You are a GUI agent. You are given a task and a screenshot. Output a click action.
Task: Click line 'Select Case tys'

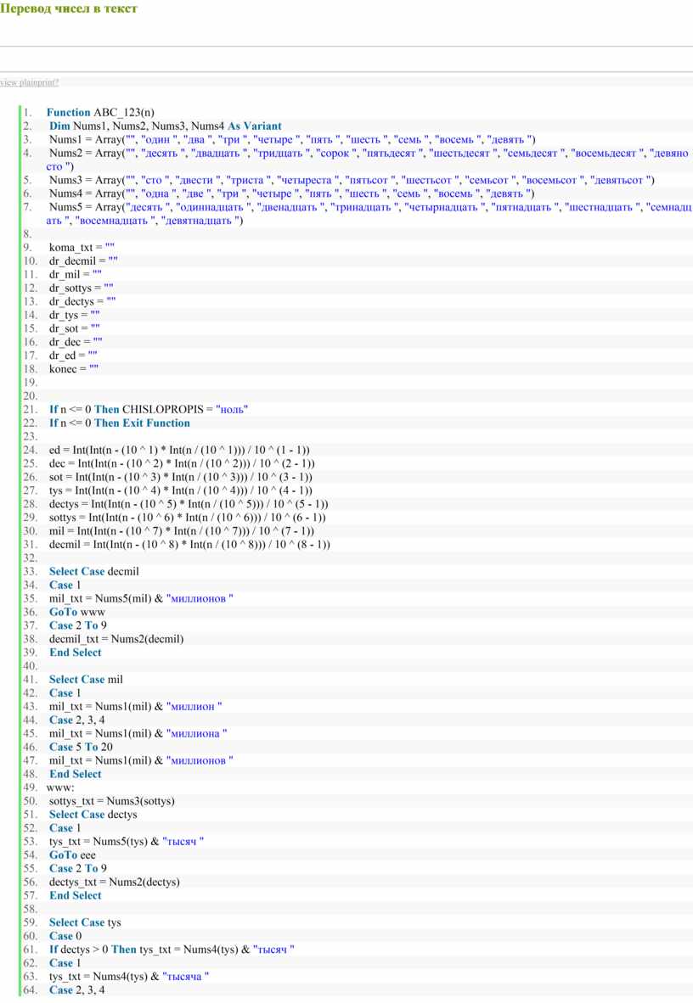coord(85,922)
